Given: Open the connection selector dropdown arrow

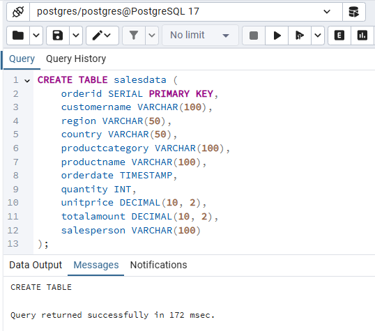Looking at the screenshot, I should (327, 12).
